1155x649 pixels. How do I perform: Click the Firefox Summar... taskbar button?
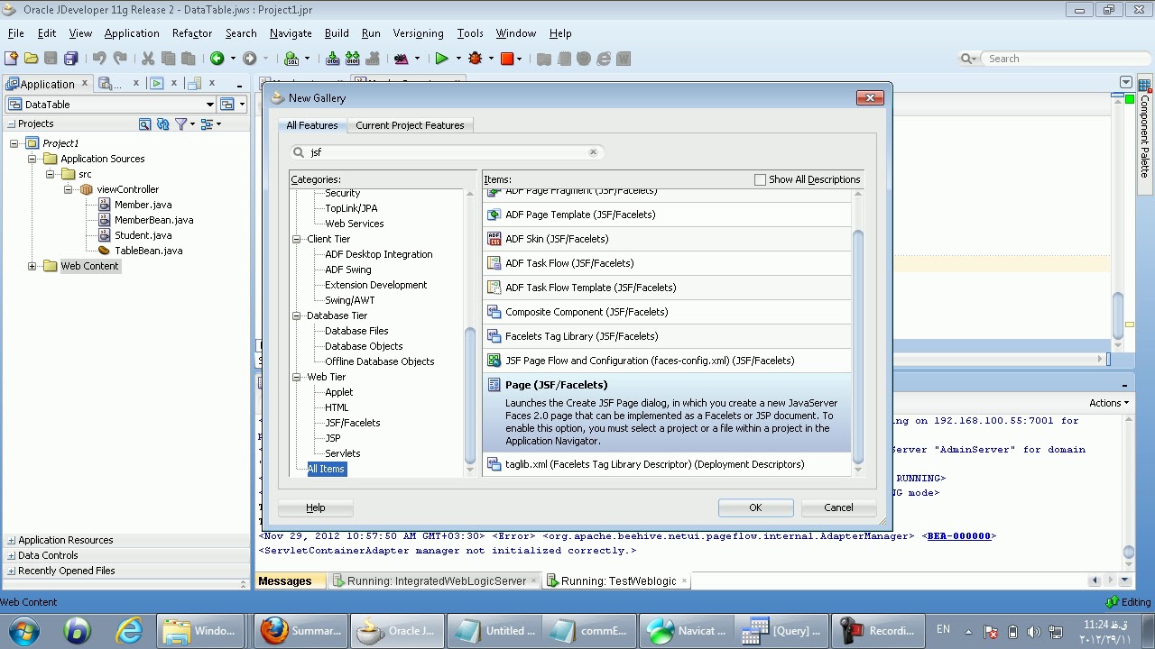click(x=301, y=631)
